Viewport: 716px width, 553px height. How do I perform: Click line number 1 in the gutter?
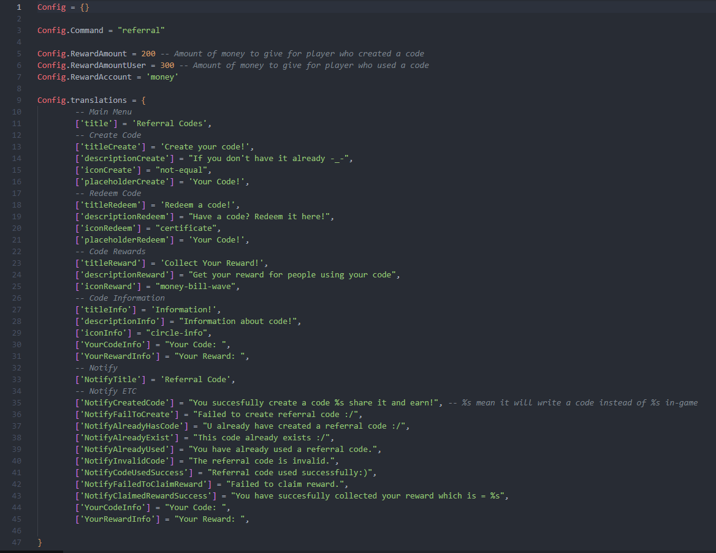[18, 7]
